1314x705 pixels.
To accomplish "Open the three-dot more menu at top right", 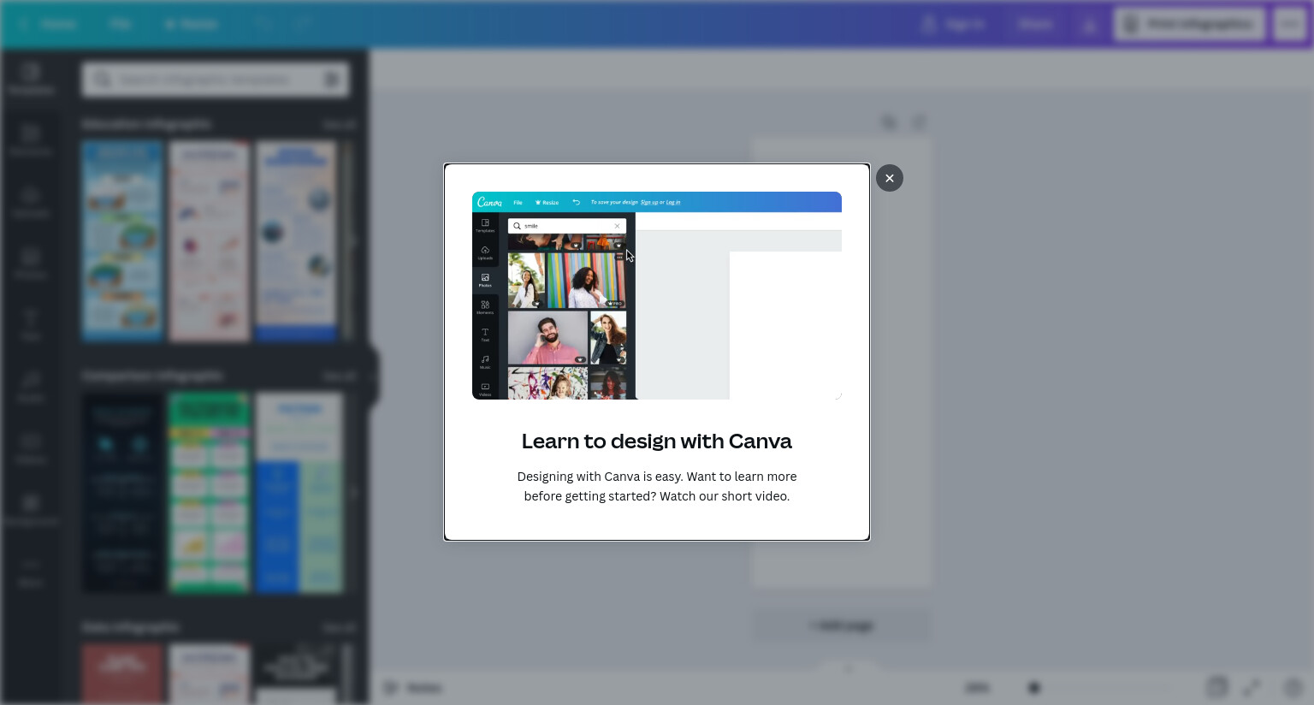I will tap(1289, 24).
